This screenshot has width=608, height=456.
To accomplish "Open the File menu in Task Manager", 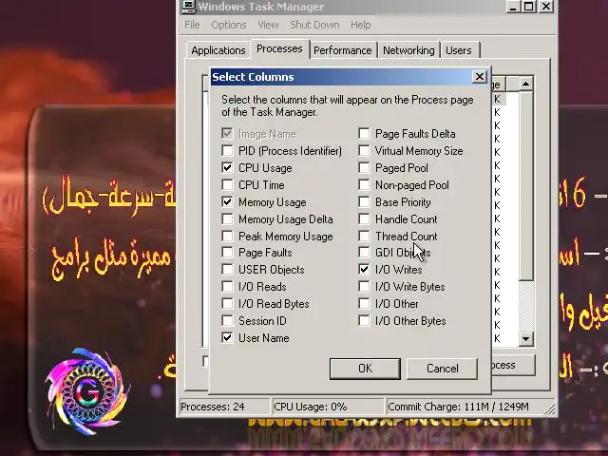I will point(192,25).
